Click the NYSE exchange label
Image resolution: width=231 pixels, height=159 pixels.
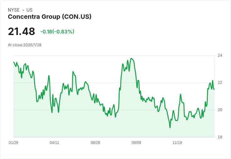[x=13, y=10]
